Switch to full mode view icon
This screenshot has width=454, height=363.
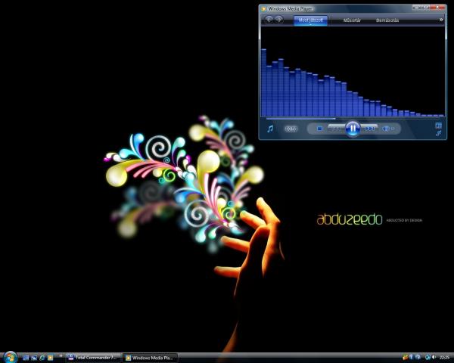(438, 126)
